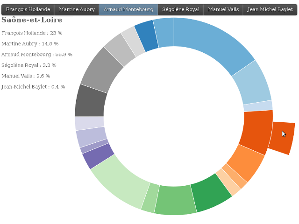
Task: Select the light blue right segment
Action: 251,86
